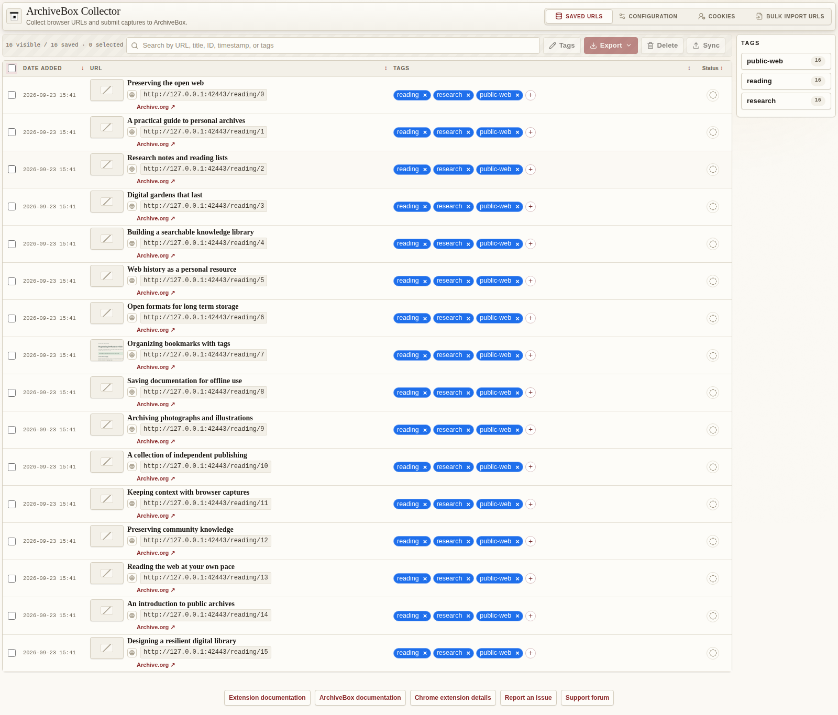Image resolution: width=838 pixels, height=715 pixels.
Task: Add a tag to the reading/0 row
Action: [x=531, y=95]
